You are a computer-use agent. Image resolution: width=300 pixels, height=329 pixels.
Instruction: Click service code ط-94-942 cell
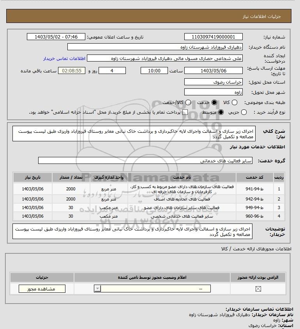tap(255, 199)
